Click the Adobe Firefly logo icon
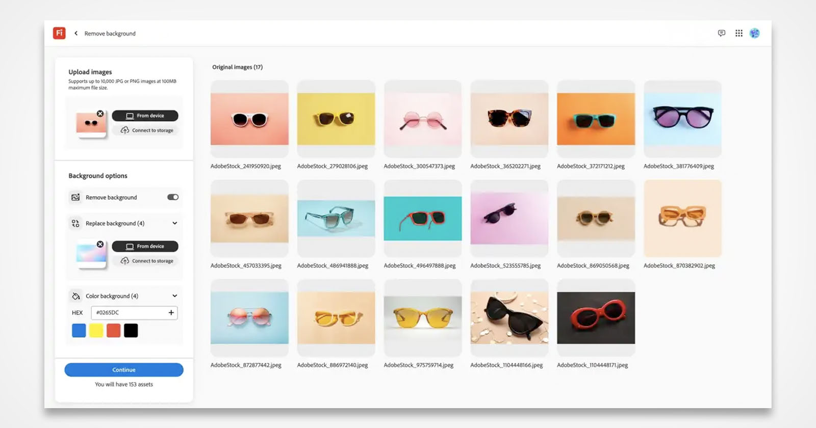Image resolution: width=816 pixels, height=428 pixels. (59, 33)
